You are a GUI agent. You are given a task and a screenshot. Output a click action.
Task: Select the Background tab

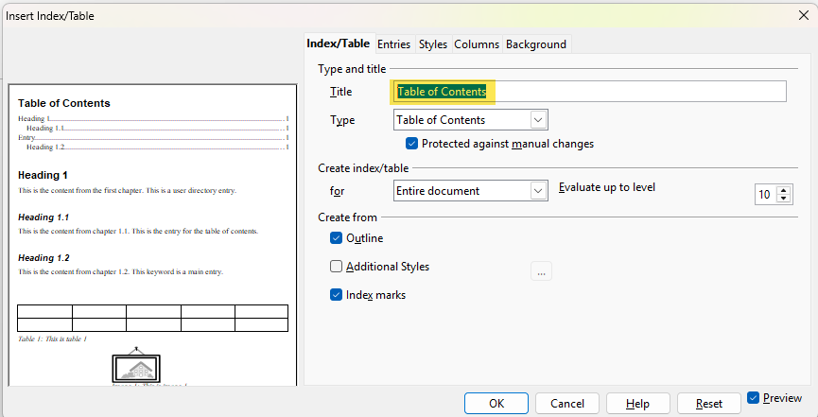[x=535, y=44]
